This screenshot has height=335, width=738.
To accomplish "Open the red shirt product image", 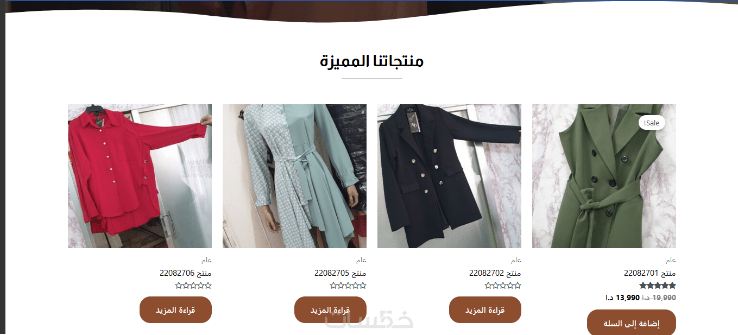I will (x=140, y=176).
